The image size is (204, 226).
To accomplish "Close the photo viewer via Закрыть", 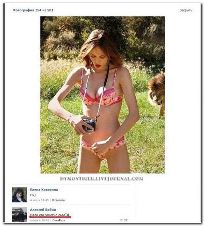I will 186,10.
